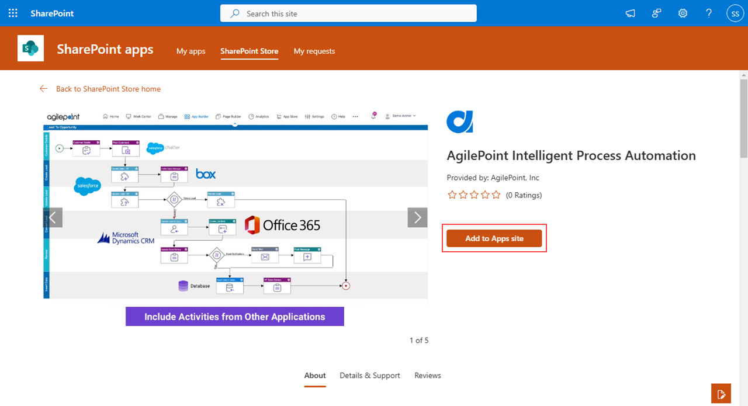Open the app launcher waffle icon
Screen dimensions: 748x406
point(13,13)
